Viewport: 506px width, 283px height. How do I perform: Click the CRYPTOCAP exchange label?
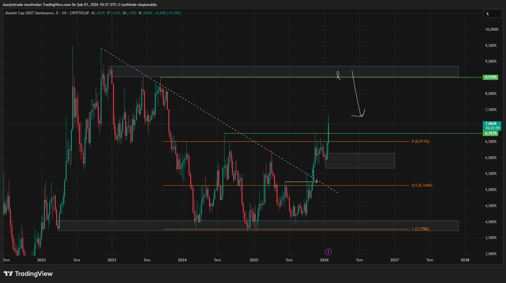coord(79,13)
